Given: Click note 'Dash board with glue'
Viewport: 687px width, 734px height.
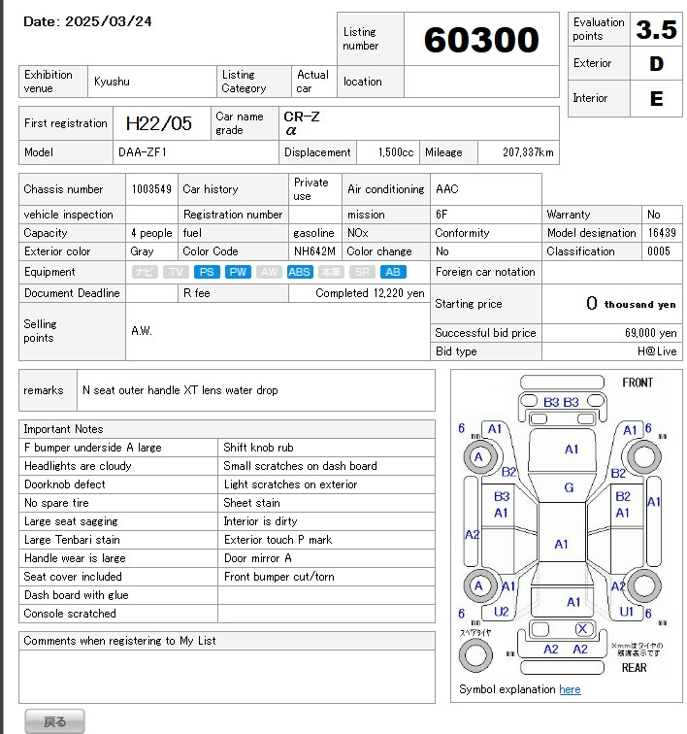Looking at the screenshot, I should click(77, 595).
